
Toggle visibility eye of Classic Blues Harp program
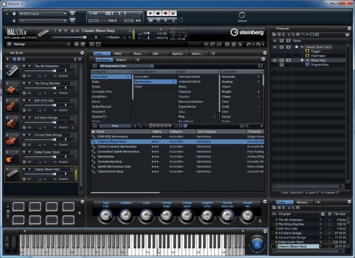click(x=275, y=47)
